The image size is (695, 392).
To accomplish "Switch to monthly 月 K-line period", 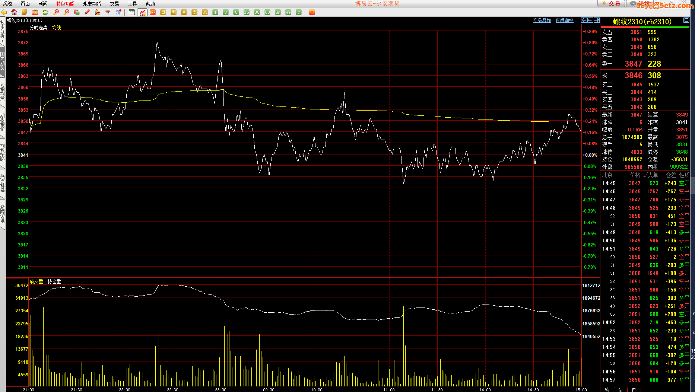I will click(184, 12).
